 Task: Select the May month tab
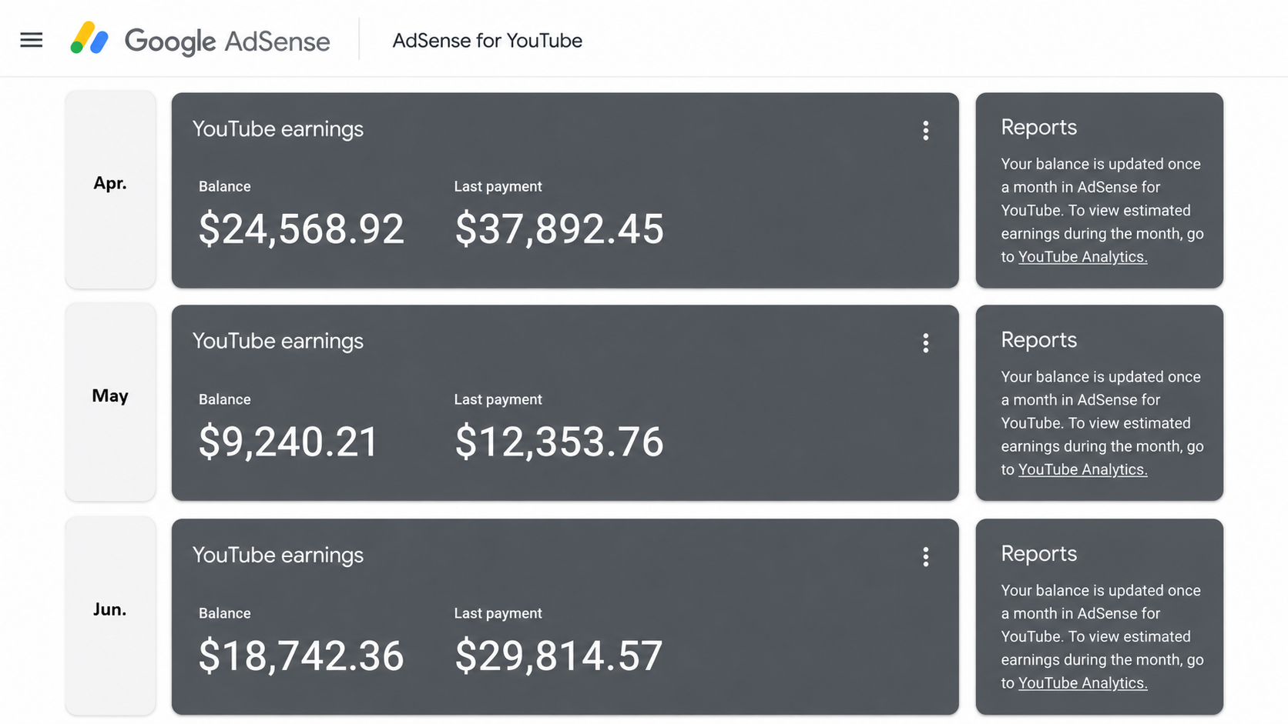click(x=110, y=402)
